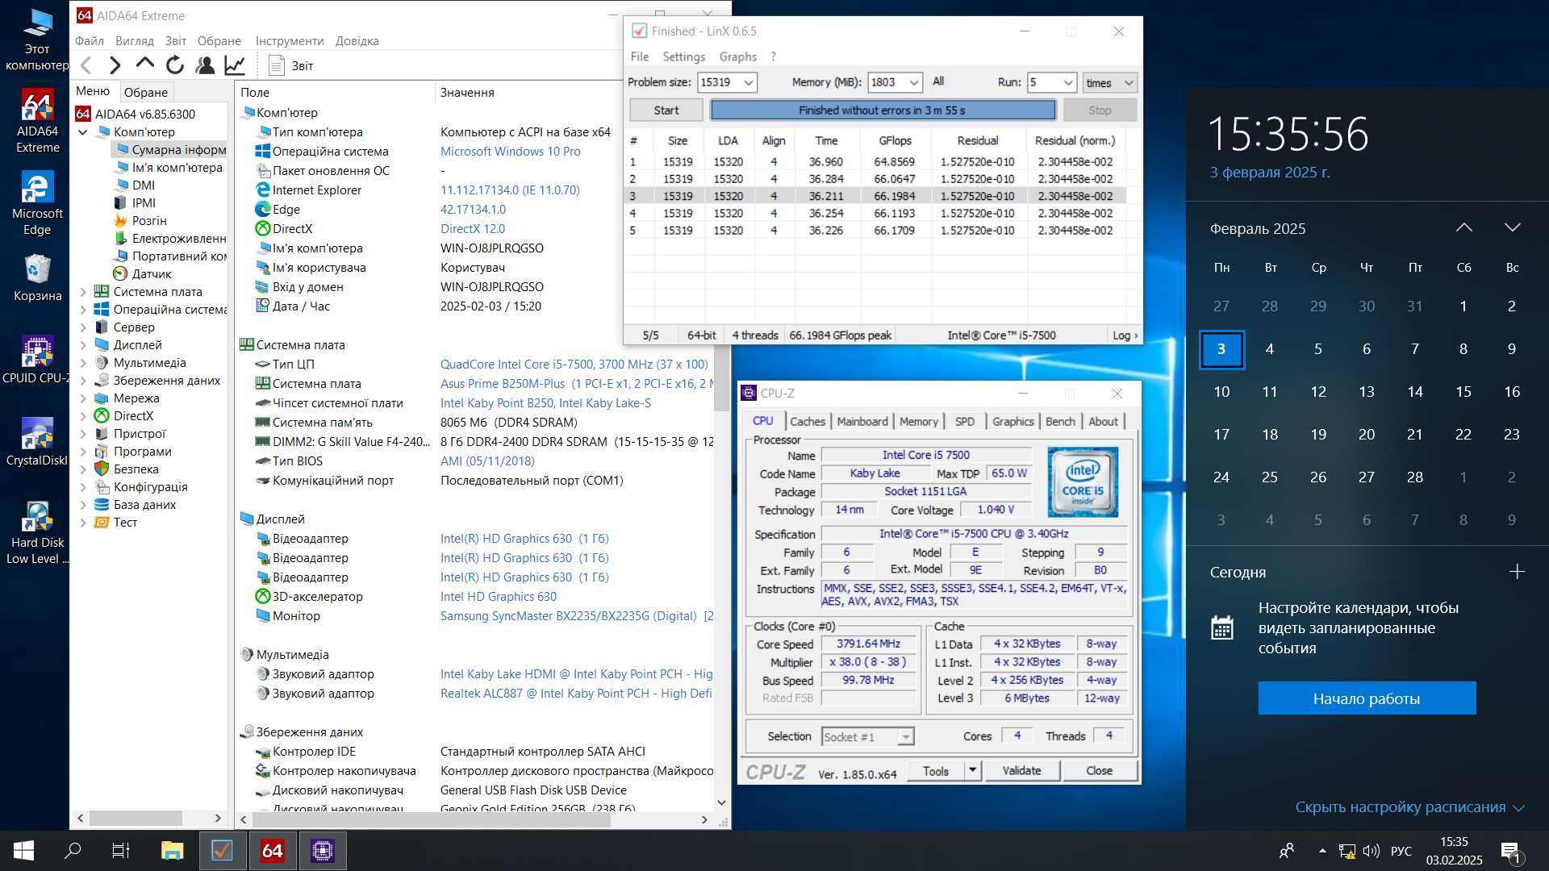Open times unit dropdown in LinX

(1109, 82)
